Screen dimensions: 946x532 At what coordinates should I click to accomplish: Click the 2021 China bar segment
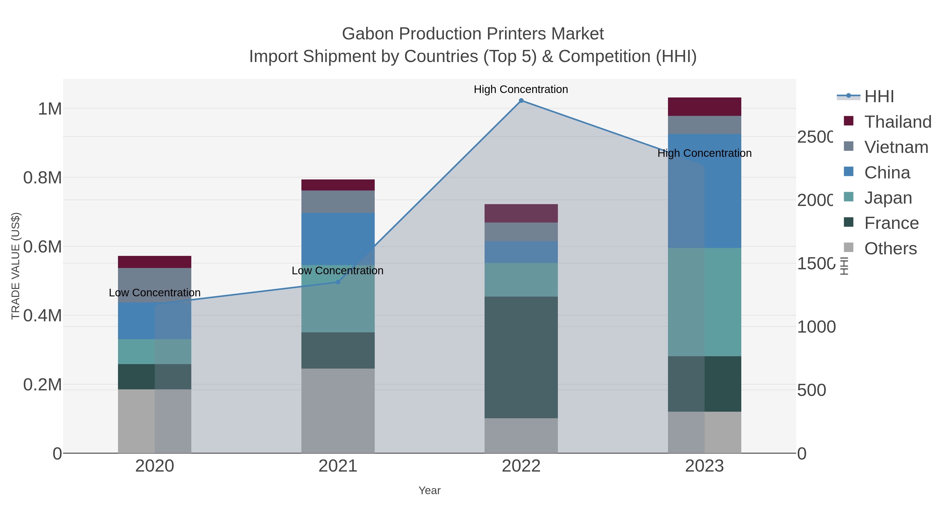coord(338,239)
